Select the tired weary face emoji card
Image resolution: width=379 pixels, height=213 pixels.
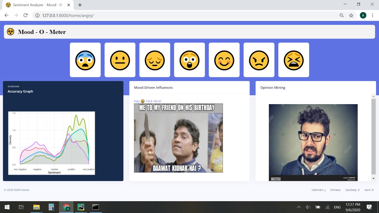[294, 60]
